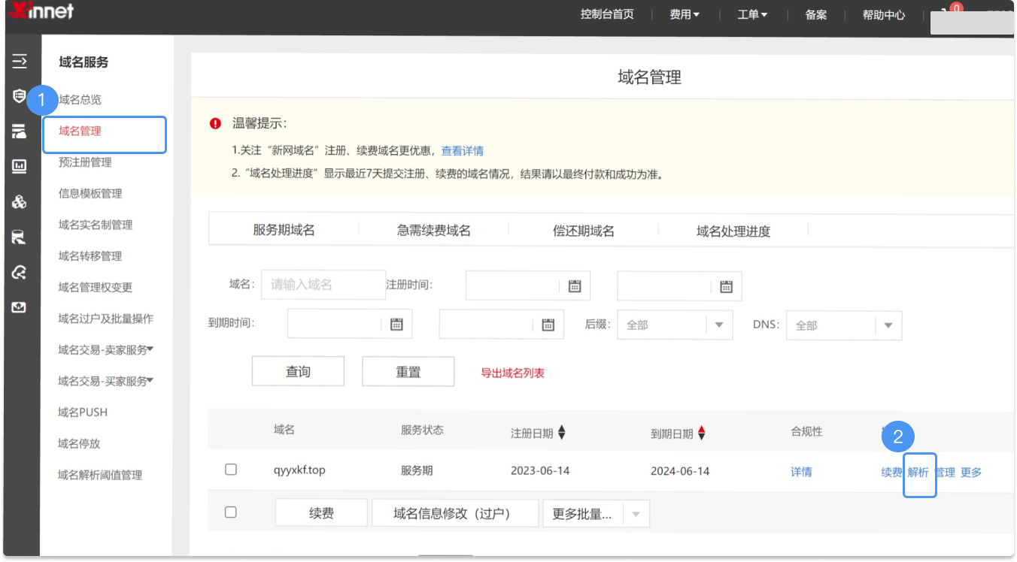Viewport: 1017px width, 562px height.
Task: Select 域名管理权变更 in the side menu
Action: 96,287
